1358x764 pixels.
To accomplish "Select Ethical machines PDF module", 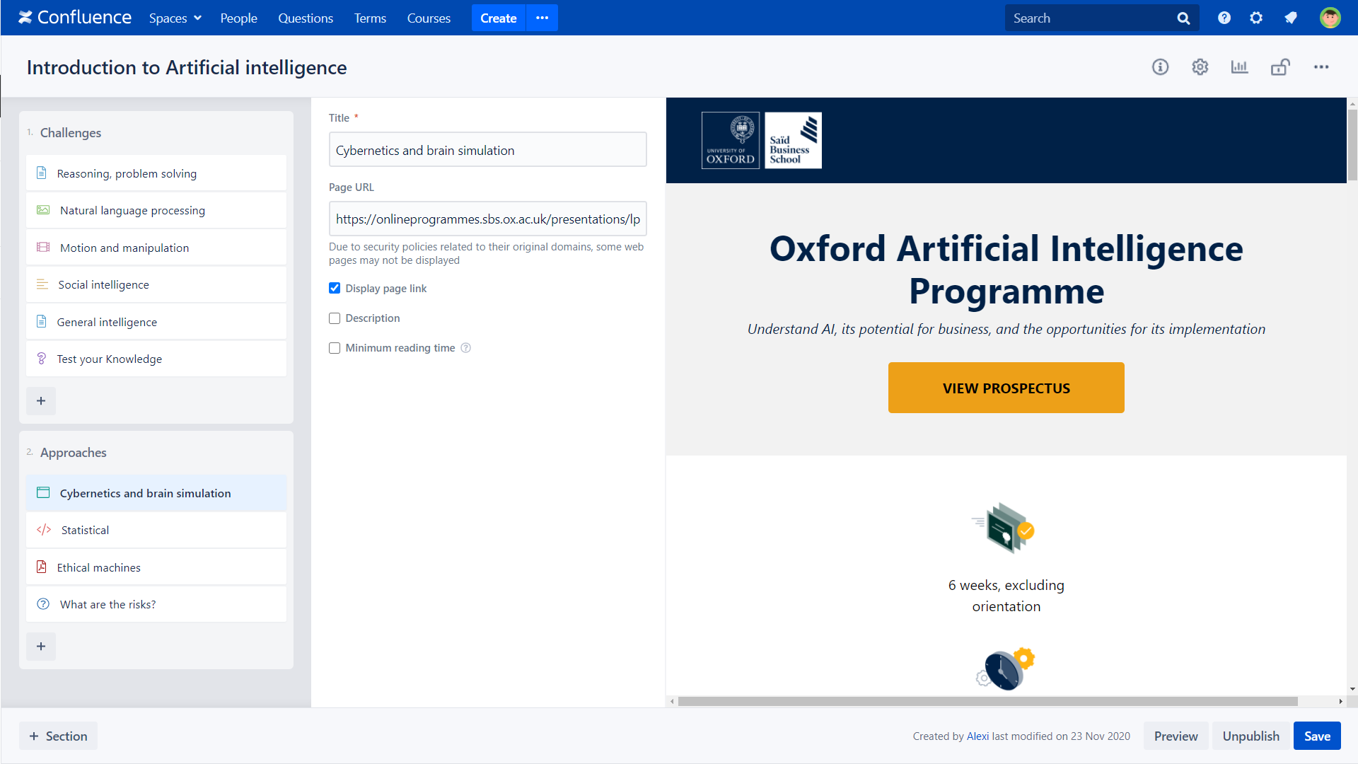I will click(156, 567).
